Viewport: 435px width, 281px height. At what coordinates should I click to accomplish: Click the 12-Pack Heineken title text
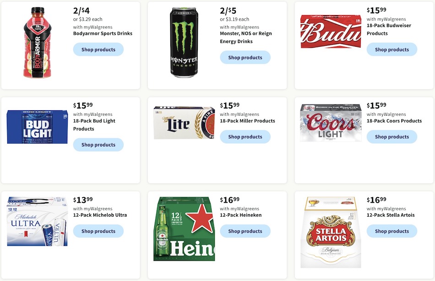point(240,215)
